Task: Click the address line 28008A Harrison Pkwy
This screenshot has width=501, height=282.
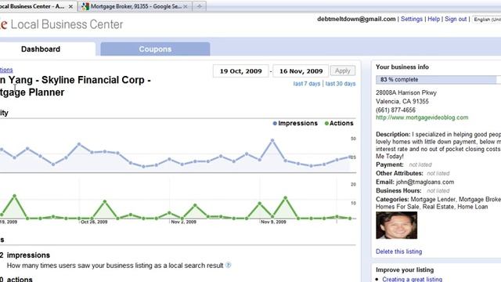Action: pos(406,92)
